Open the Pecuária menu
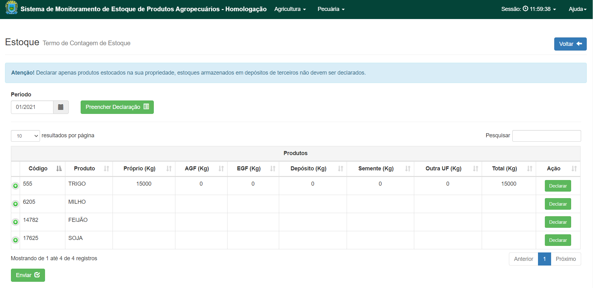 pos(331,9)
